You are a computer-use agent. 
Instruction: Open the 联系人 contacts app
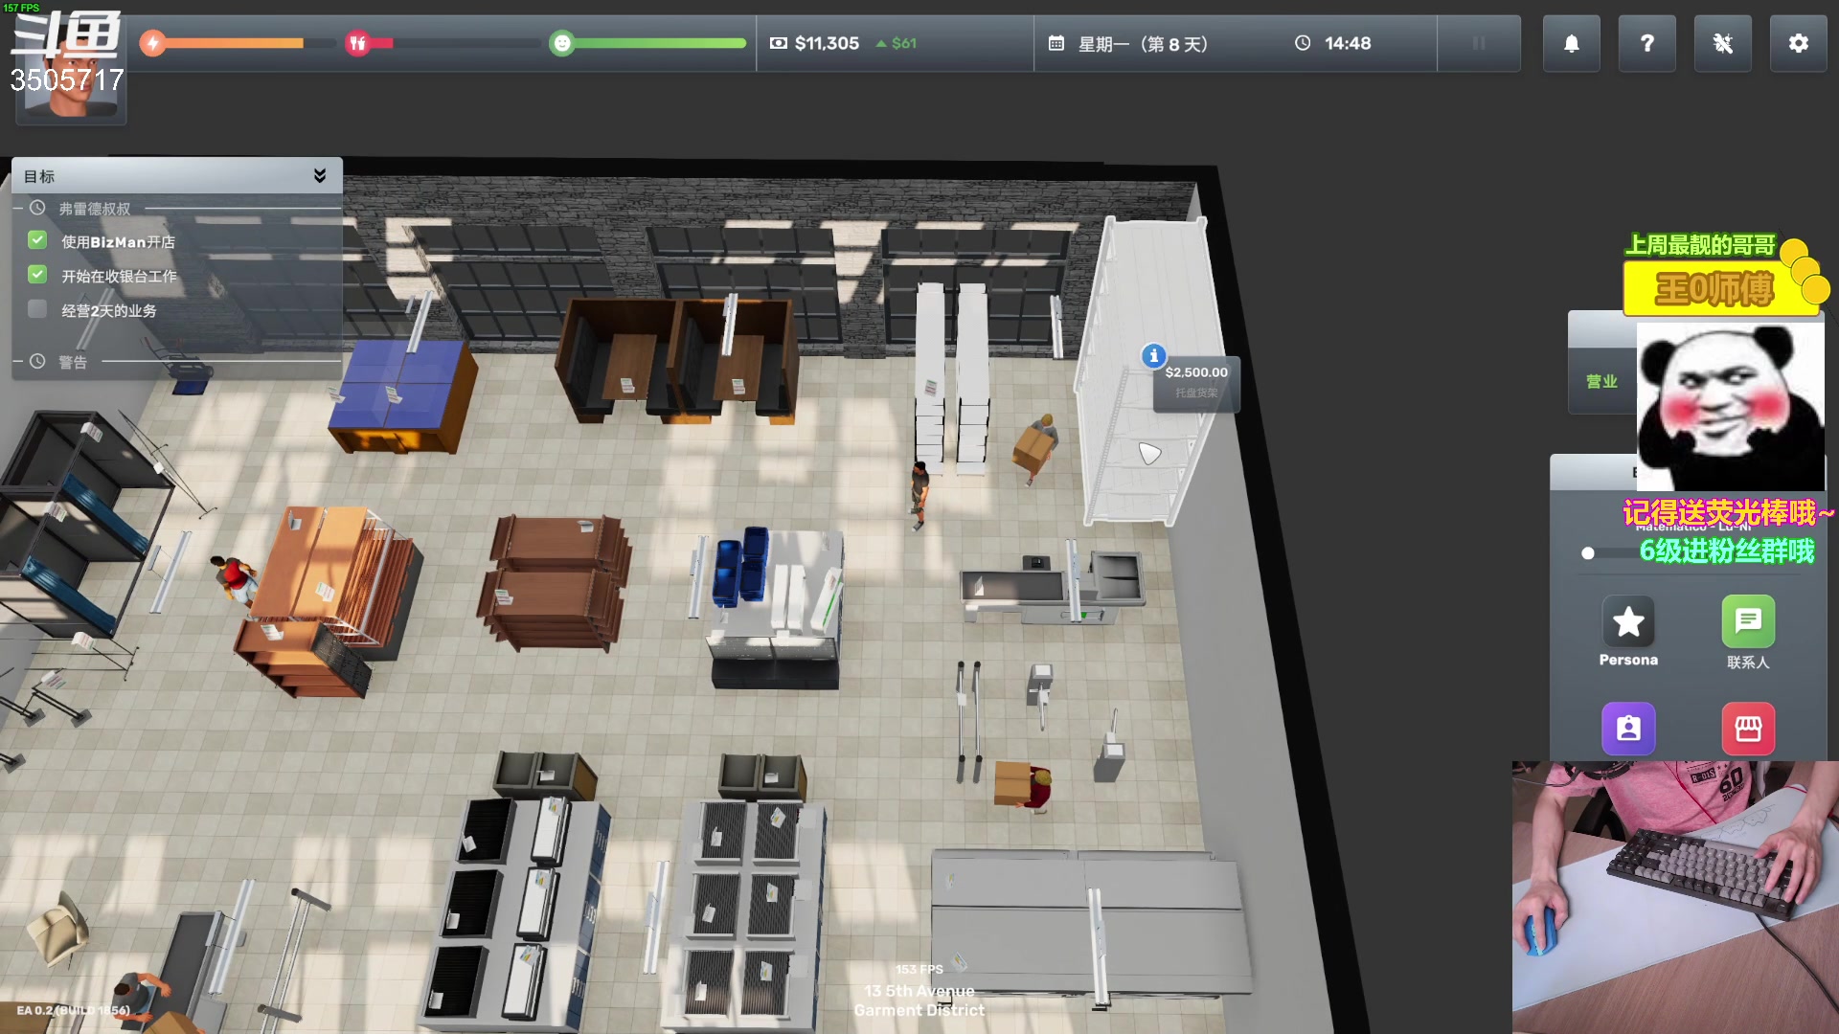[1748, 622]
